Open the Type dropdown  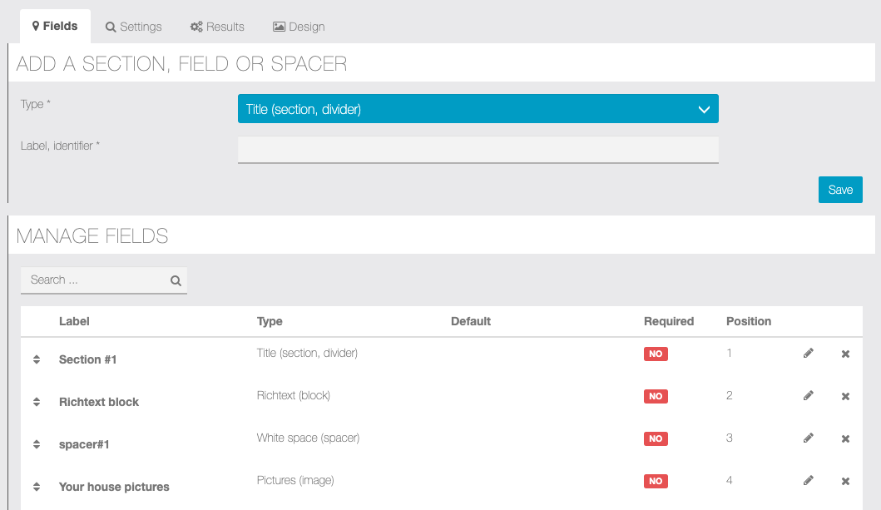click(x=478, y=109)
